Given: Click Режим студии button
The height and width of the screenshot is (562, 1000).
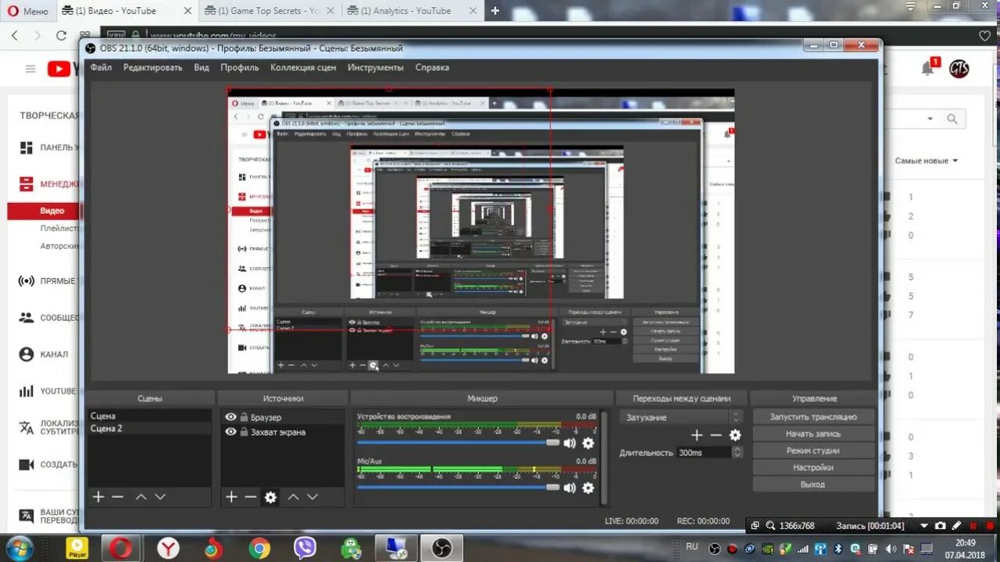Looking at the screenshot, I should click(813, 451).
